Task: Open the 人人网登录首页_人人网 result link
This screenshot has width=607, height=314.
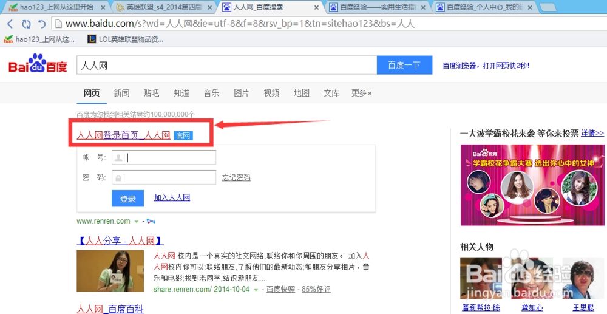Action: pos(123,135)
